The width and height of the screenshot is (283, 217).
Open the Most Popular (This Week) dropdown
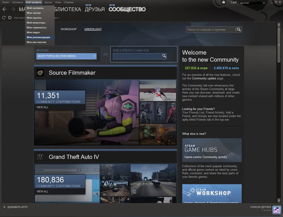click(67, 56)
